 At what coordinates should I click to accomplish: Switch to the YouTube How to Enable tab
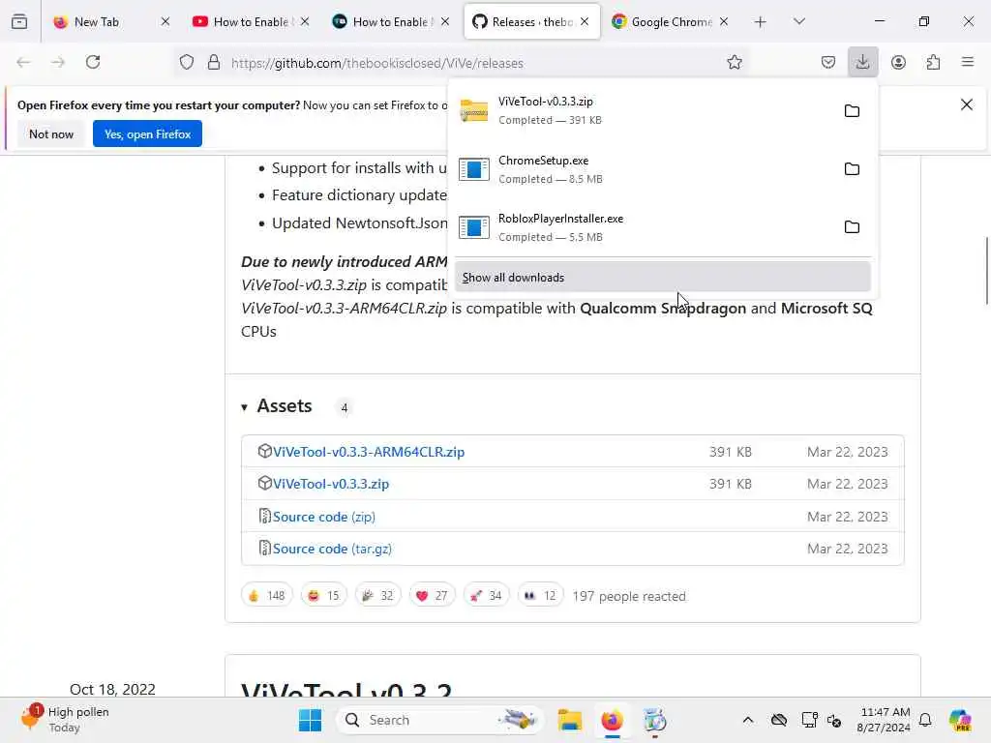tap(251, 22)
